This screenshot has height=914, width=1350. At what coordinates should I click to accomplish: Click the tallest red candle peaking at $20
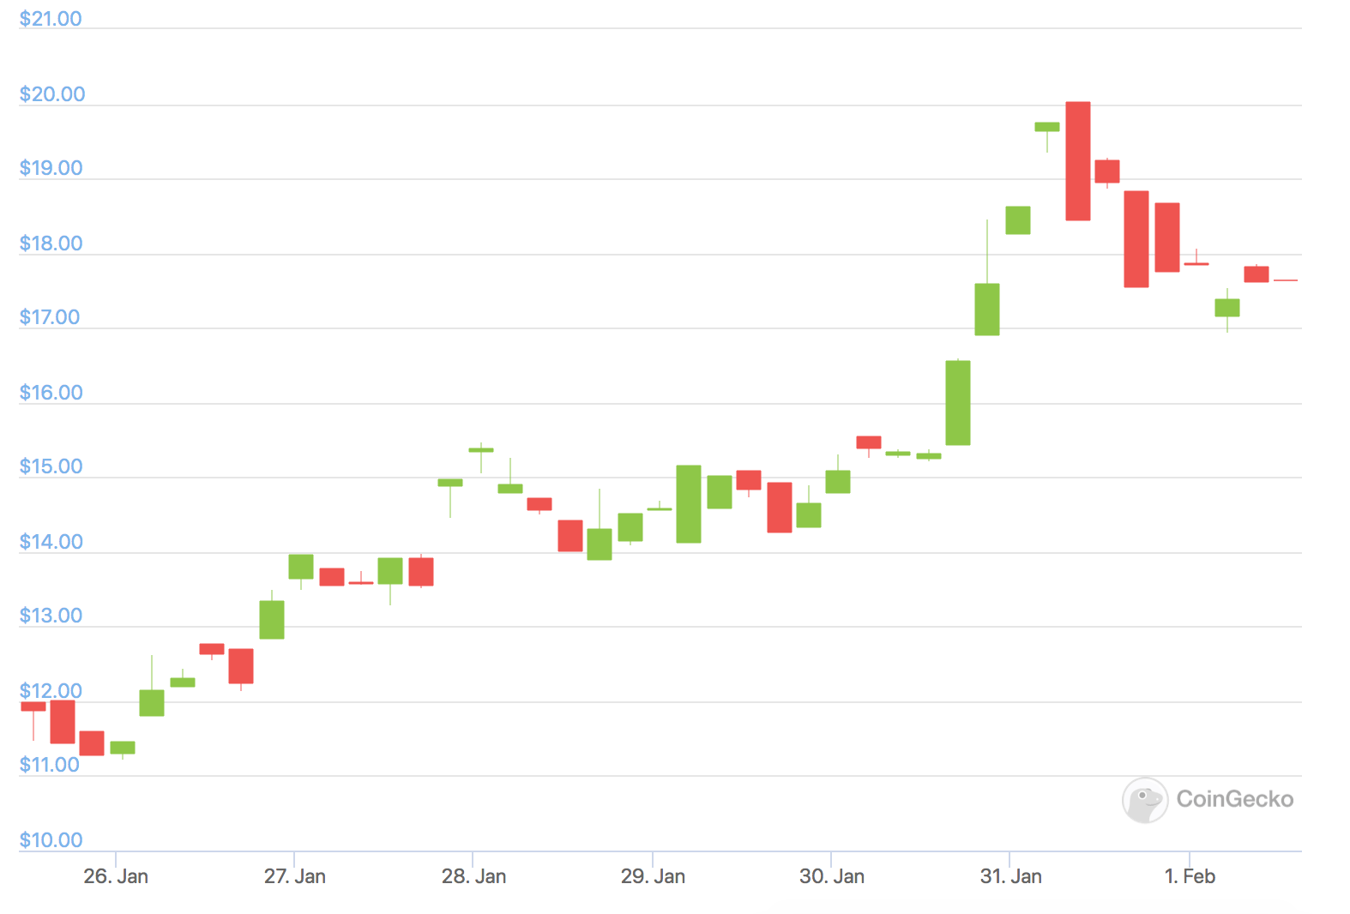(1078, 161)
